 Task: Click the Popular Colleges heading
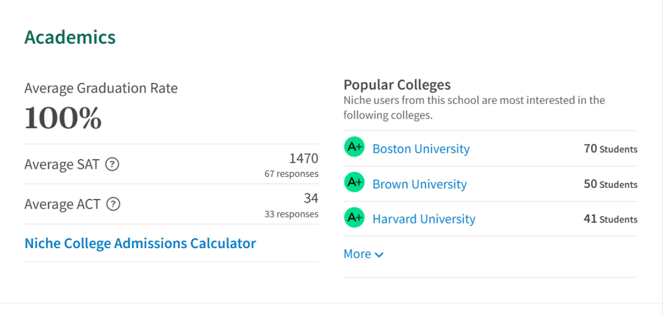pyautogui.click(x=397, y=85)
